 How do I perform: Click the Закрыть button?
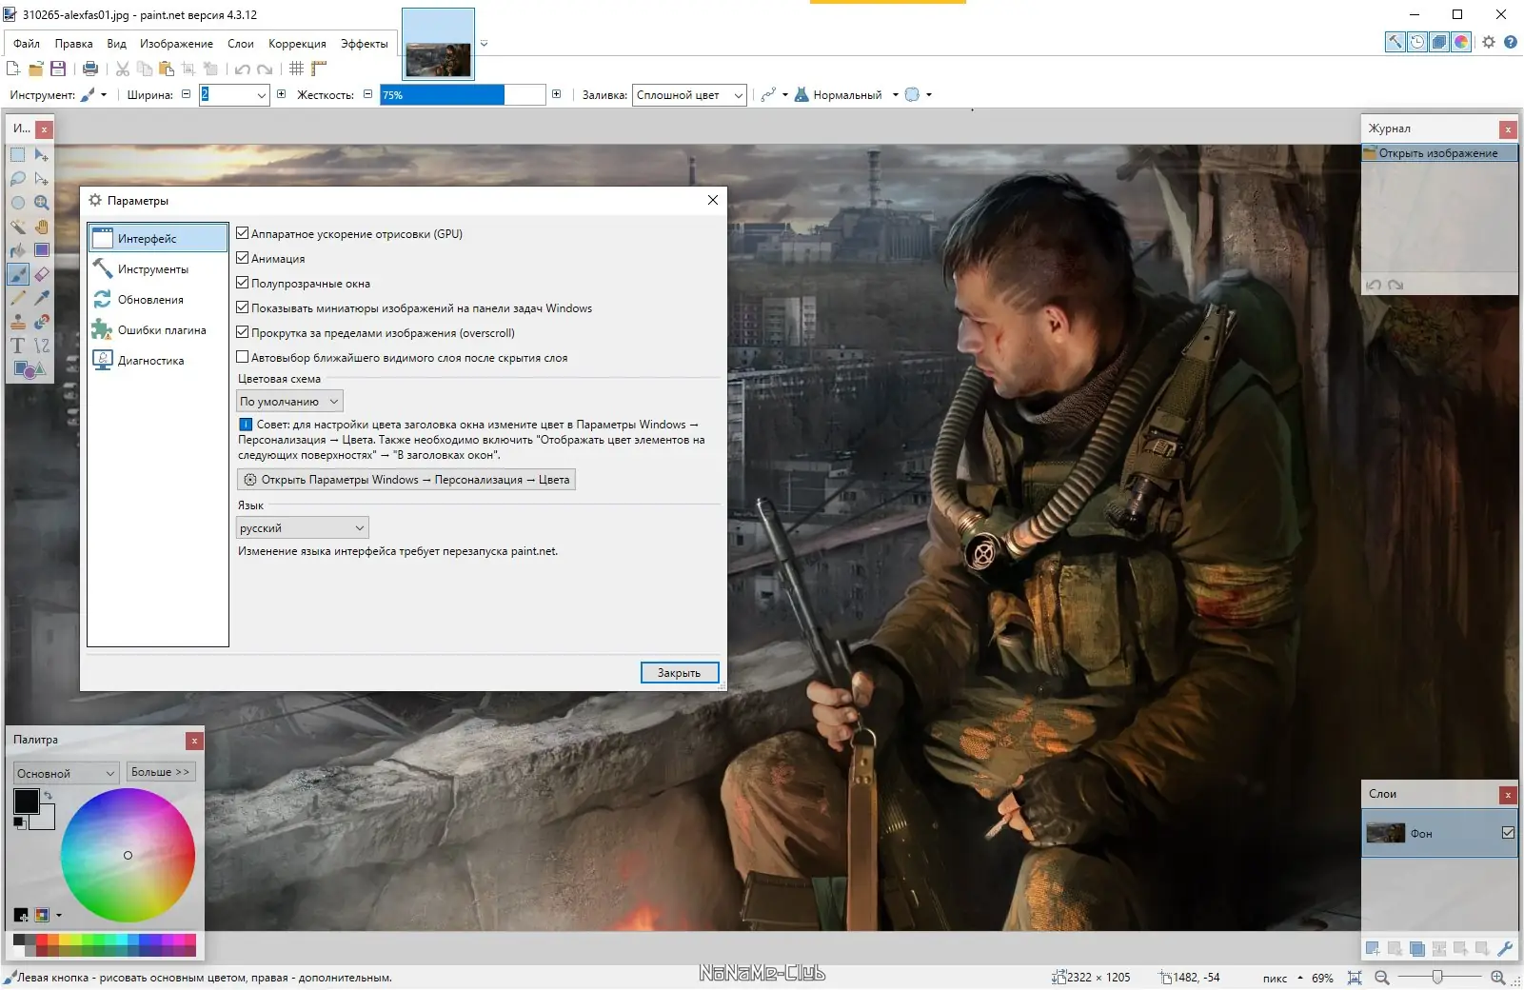(680, 673)
